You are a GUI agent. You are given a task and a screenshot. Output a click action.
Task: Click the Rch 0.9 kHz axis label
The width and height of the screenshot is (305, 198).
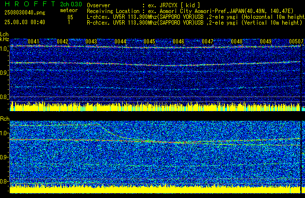tap(4, 157)
